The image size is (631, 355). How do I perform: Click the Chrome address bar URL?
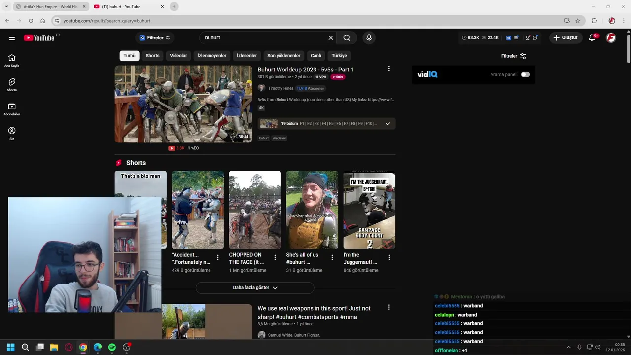(x=106, y=21)
